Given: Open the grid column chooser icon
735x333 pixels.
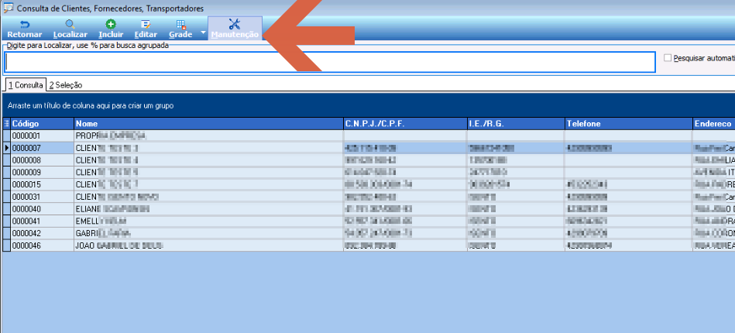Looking at the screenshot, I should click(6, 124).
